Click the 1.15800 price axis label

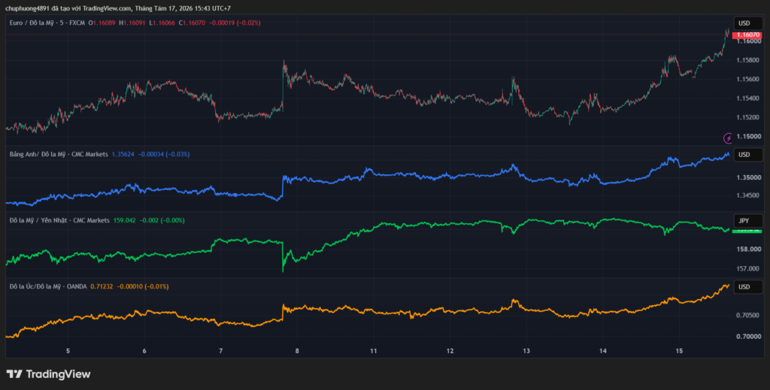click(748, 60)
